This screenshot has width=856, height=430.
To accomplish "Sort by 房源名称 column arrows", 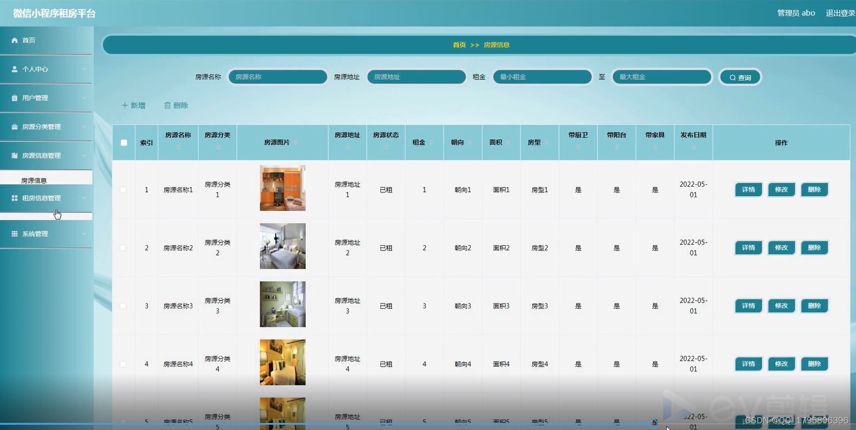I will click(x=178, y=148).
